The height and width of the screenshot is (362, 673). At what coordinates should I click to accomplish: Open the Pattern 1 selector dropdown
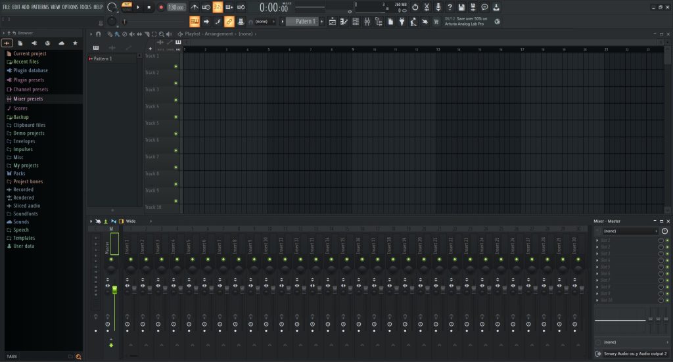coord(305,22)
